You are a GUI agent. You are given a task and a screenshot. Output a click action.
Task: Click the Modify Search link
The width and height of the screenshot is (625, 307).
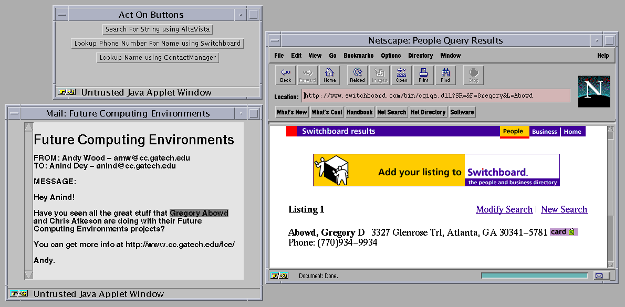(x=504, y=209)
